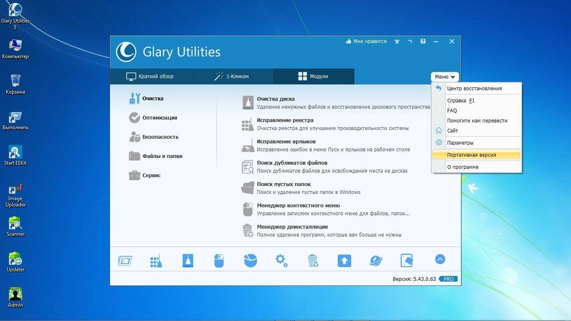The height and width of the screenshot is (321, 571).
Task: Select the Компьютер desktop icon
Action: [x=15, y=49]
